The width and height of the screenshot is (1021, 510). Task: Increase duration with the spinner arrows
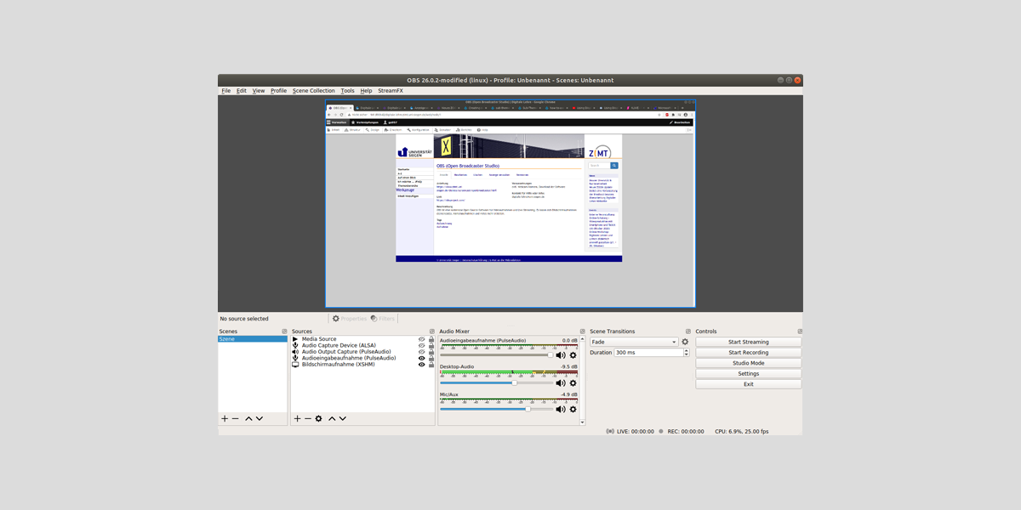[686, 350]
